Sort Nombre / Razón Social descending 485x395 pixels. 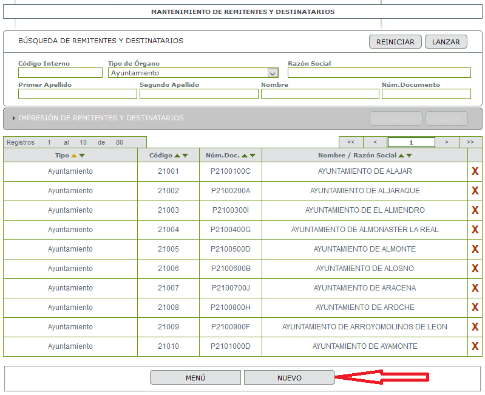(x=409, y=156)
